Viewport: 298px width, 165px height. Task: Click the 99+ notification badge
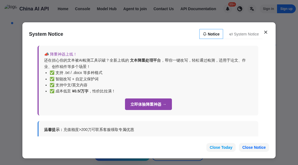[x=232, y=4]
